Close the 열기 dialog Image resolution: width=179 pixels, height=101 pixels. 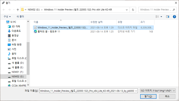point(176,3)
